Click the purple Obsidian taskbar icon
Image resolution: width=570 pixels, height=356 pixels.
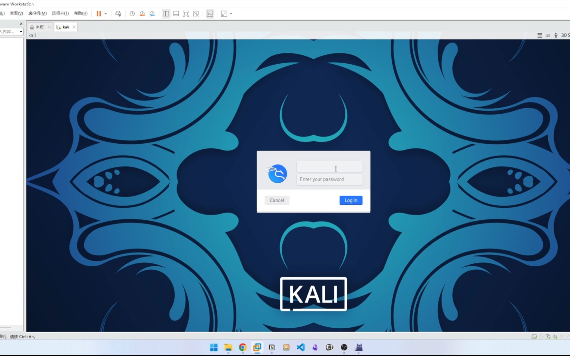coord(315,347)
